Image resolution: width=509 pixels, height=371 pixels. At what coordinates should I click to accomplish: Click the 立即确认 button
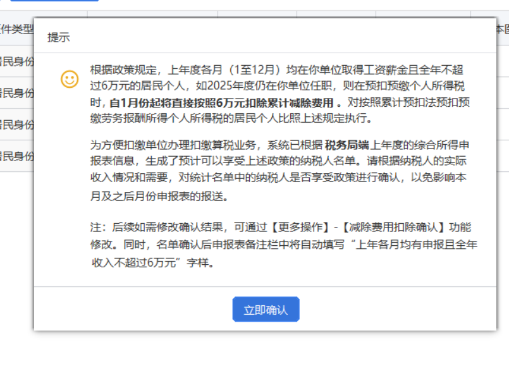266,309
